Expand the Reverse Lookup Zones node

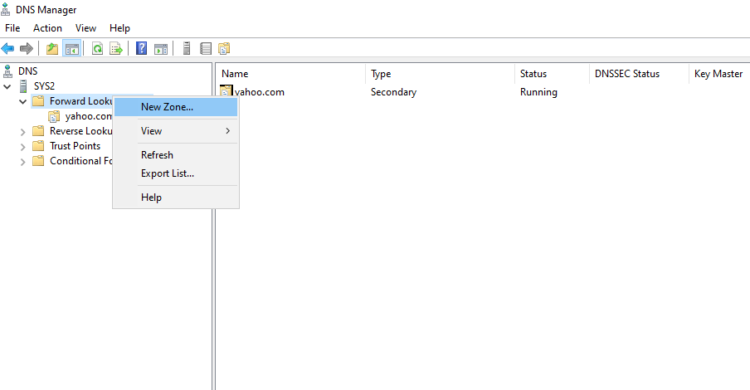point(22,132)
